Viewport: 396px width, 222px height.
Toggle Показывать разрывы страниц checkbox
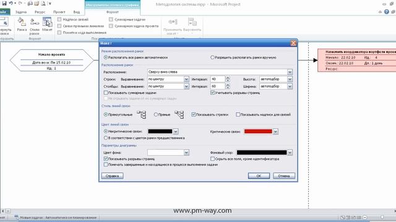pyautogui.click(x=106, y=159)
